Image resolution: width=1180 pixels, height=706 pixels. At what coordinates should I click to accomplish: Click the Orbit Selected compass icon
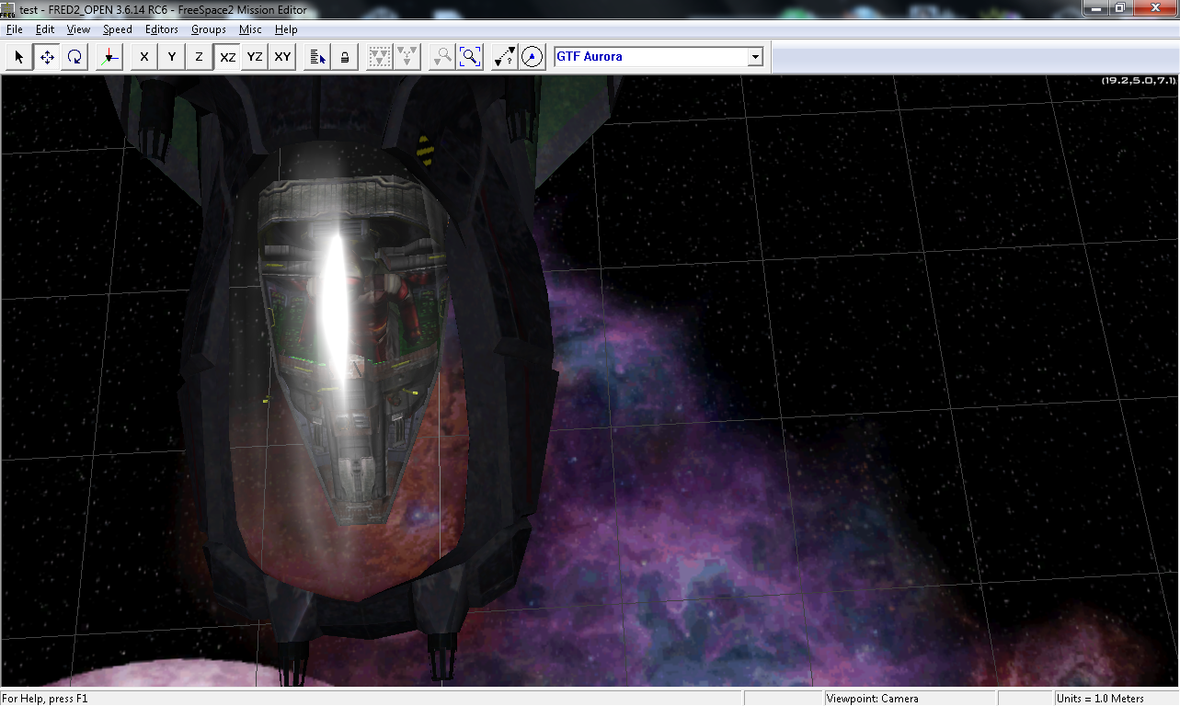tap(532, 57)
